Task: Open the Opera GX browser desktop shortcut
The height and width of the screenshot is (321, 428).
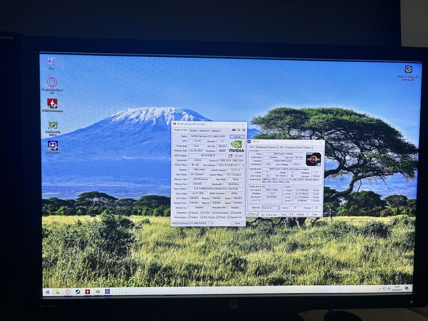Action: pyautogui.click(x=52, y=85)
